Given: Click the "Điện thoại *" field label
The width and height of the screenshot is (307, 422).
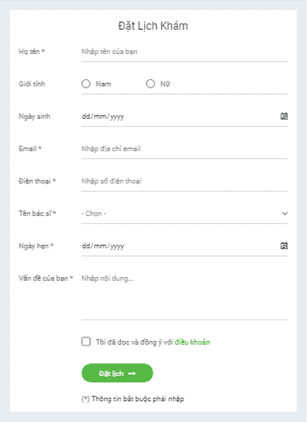Looking at the screenshot, I should click(37, 181).
